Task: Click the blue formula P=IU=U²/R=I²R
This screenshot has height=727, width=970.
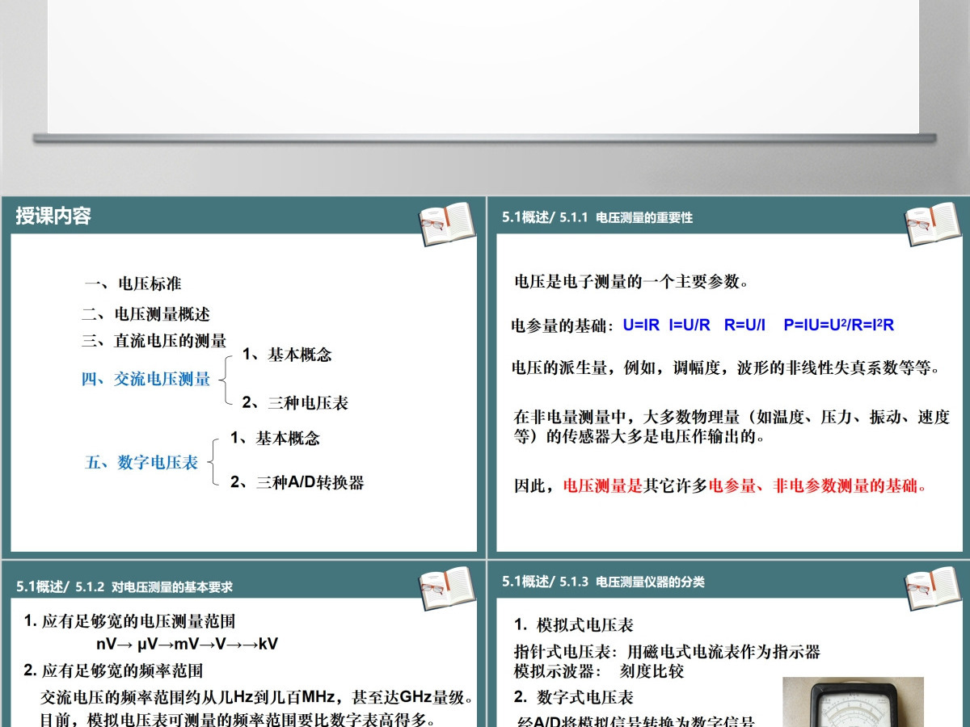Action: [x=839, y=325]
